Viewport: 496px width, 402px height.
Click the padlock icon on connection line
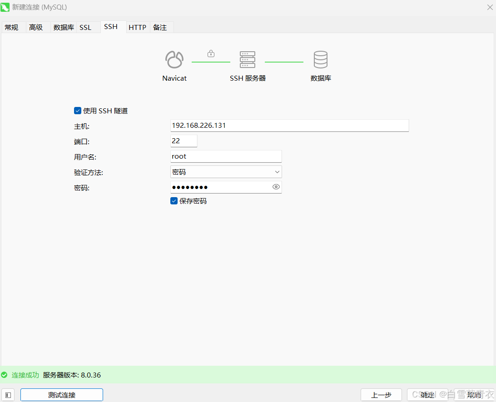[211, 53]
